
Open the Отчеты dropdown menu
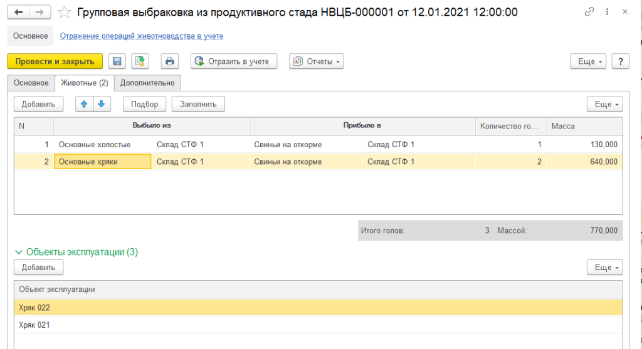317,61
